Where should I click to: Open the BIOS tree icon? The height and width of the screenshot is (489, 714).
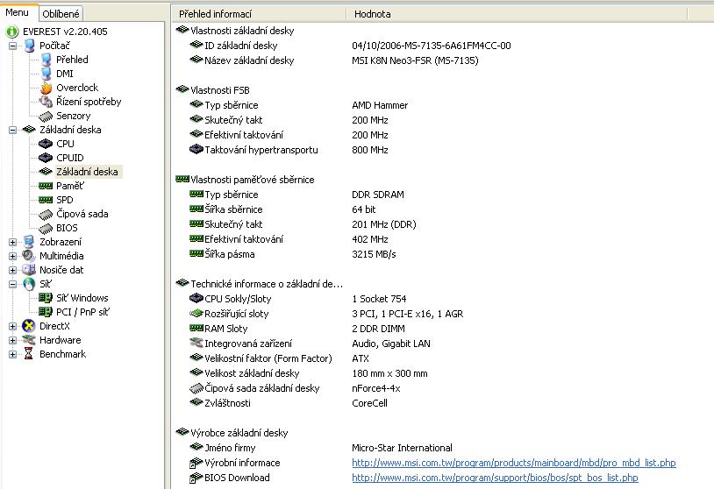click(x=46, y=228)
